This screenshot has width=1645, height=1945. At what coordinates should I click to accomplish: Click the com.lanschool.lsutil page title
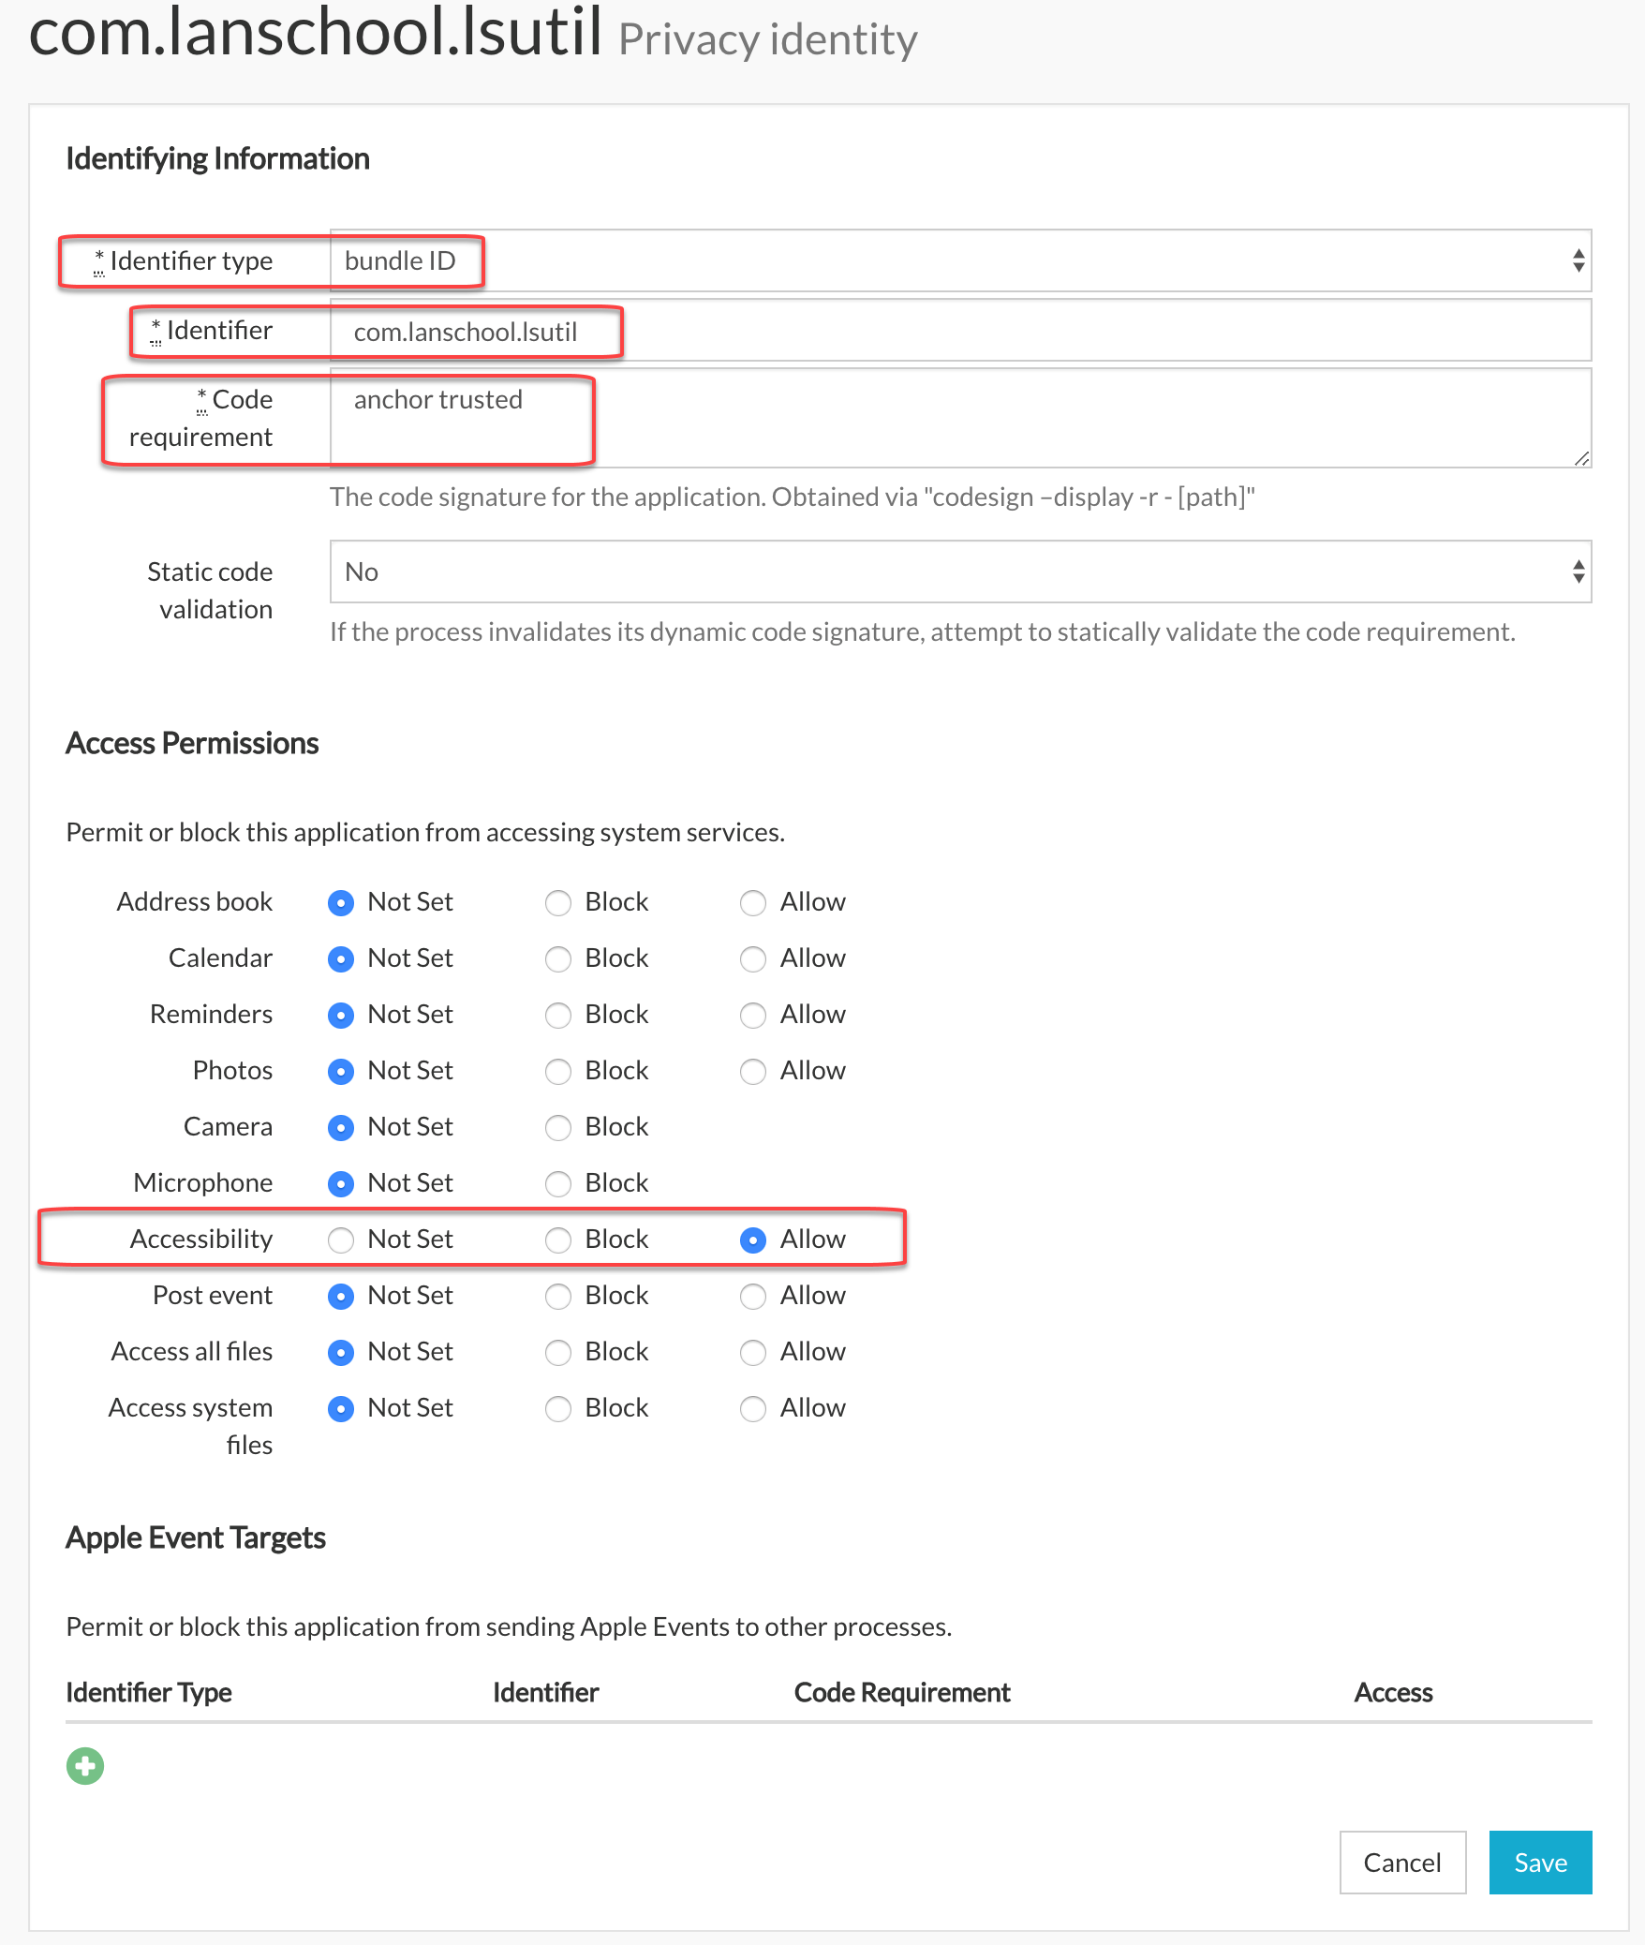[316, 31]
